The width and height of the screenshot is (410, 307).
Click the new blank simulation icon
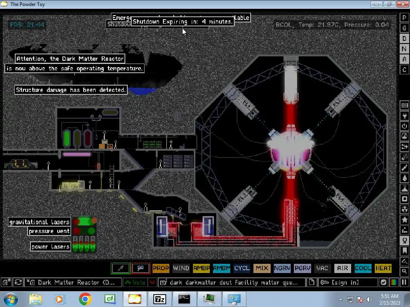312,282
